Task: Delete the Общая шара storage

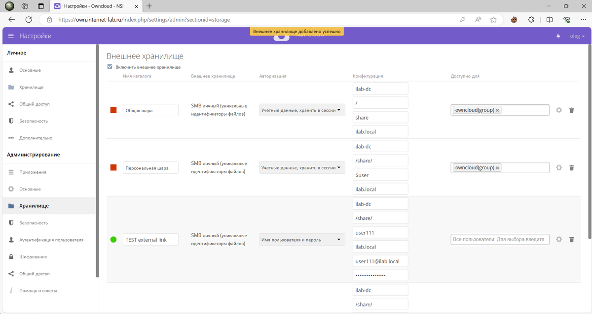Action: point(572,110)
